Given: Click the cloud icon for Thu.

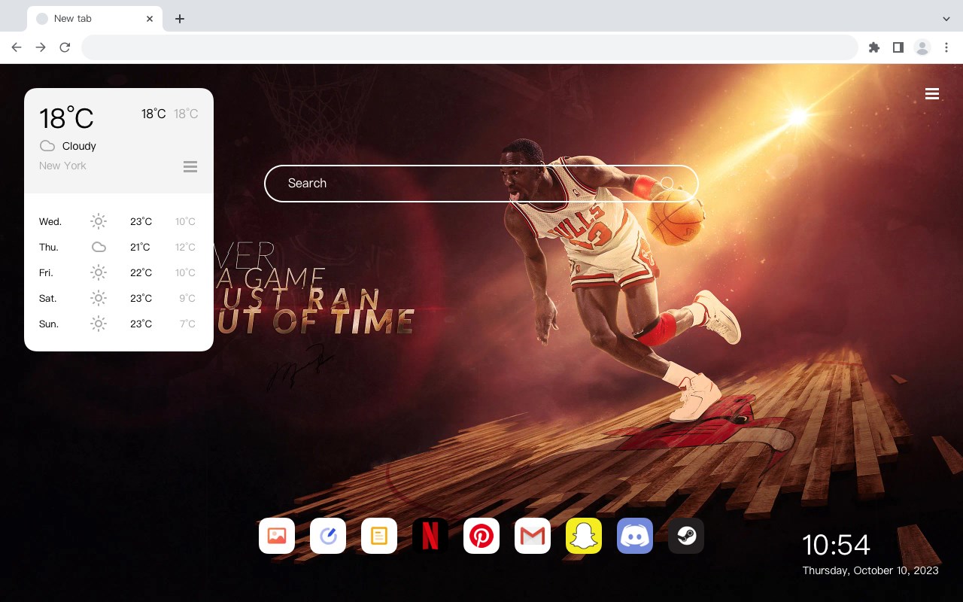Looking at the screenshot, I should [99, 247].
